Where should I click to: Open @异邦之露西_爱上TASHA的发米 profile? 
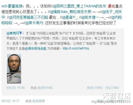pos(79,6)
